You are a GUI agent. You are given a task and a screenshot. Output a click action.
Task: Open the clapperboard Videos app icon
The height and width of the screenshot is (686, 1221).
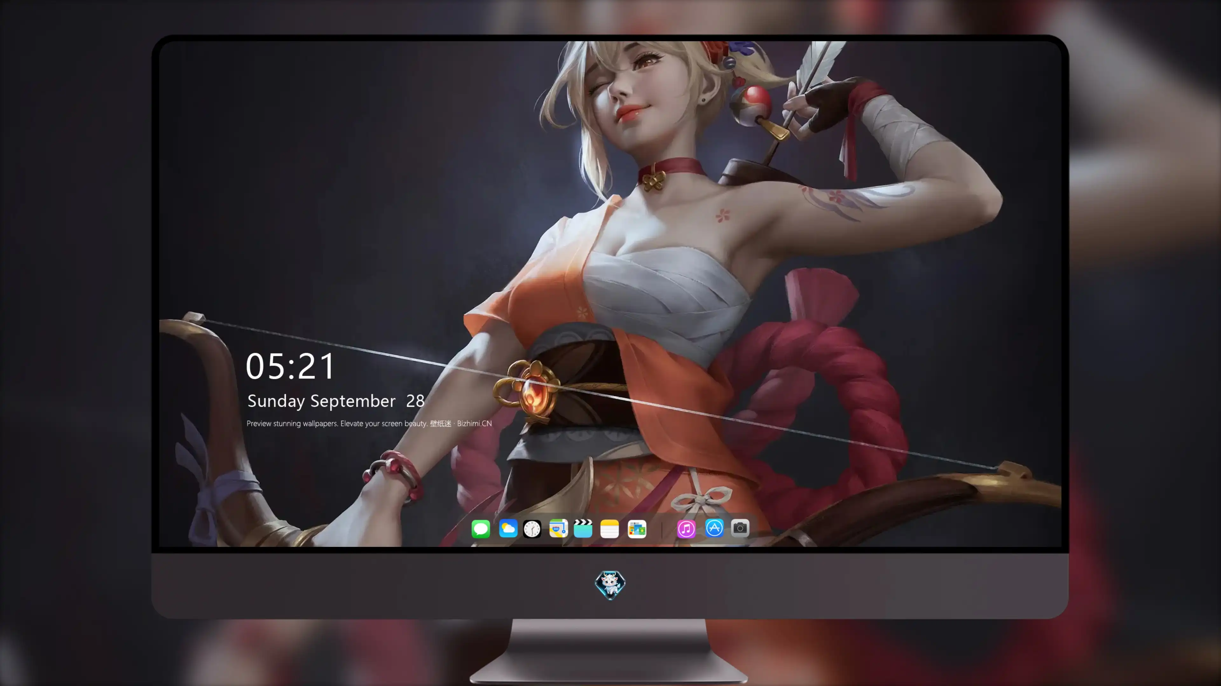[583, 529]
